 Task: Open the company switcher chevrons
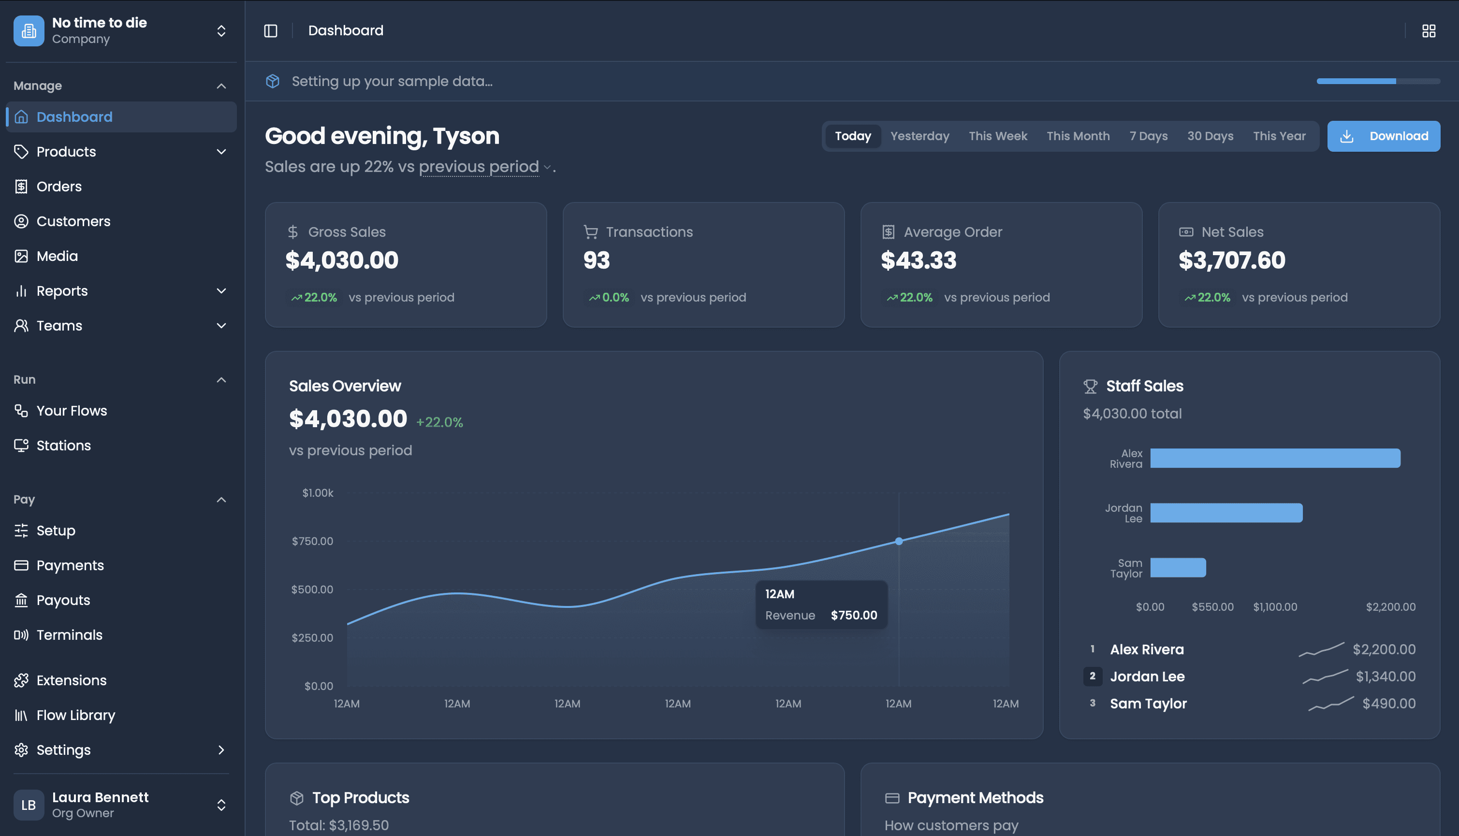coord(221,30)
